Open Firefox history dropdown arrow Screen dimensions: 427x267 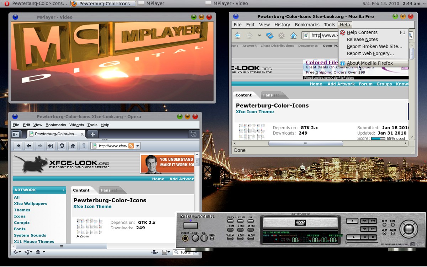point(259,35)
